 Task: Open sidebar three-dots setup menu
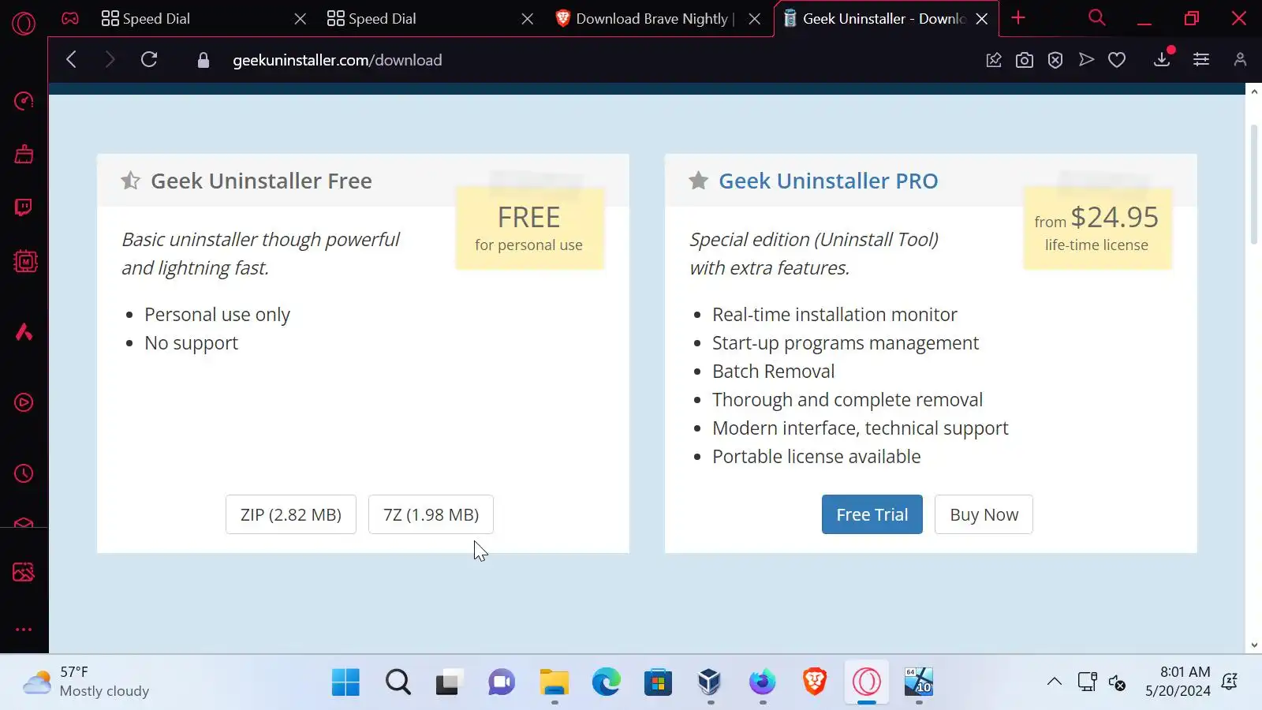(24, 630)
